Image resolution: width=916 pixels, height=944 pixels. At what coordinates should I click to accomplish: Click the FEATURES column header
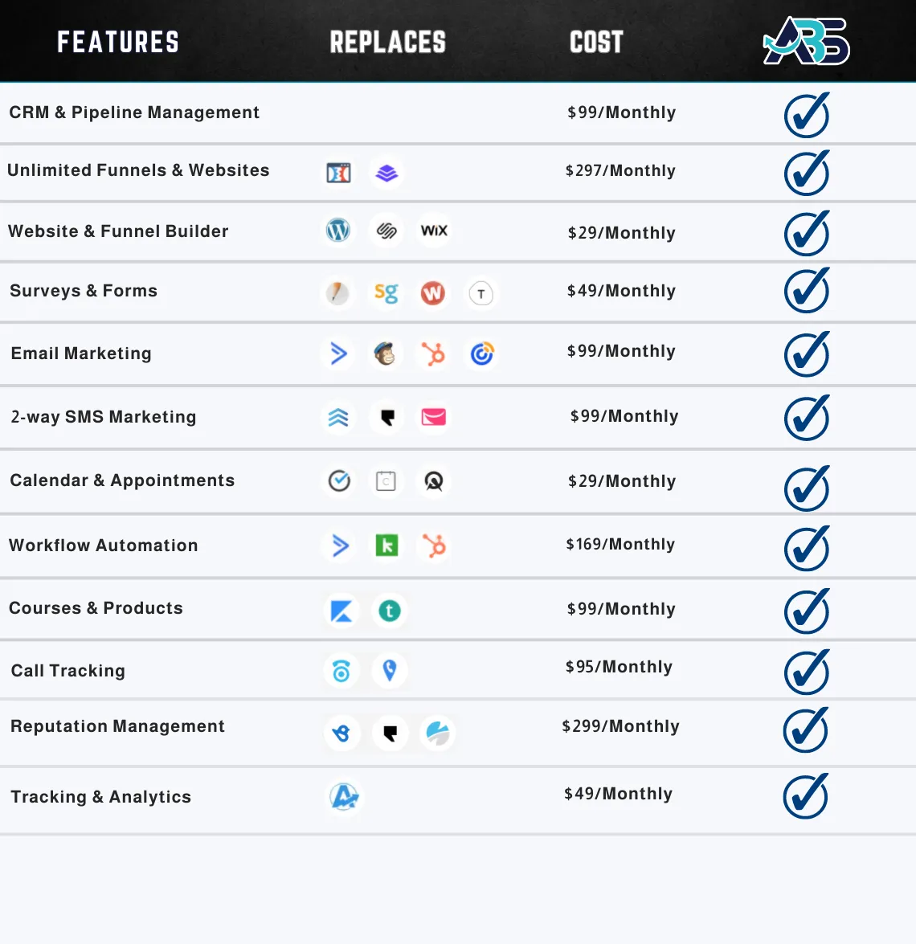click(x=118, y=42)
